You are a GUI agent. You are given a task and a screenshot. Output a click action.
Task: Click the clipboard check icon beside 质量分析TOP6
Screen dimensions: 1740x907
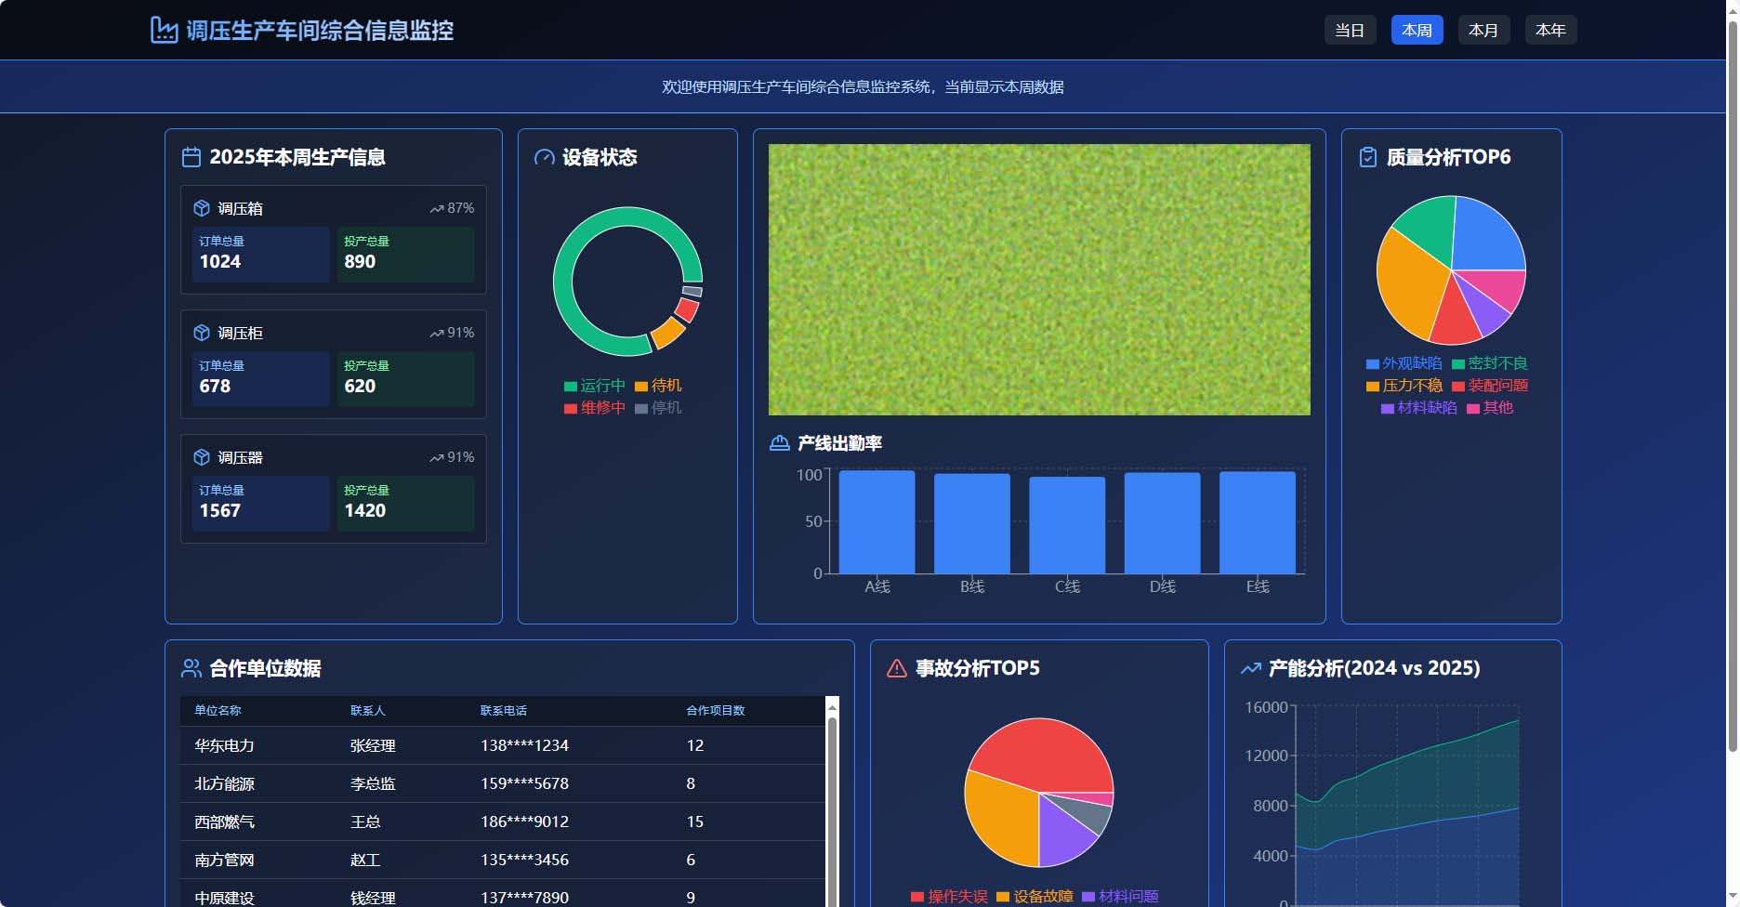(1368, 157)
